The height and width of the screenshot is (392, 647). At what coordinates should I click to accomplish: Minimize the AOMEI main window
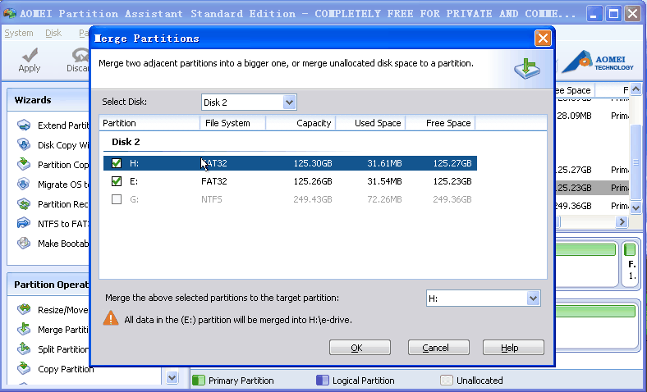[x=594, y=15]
